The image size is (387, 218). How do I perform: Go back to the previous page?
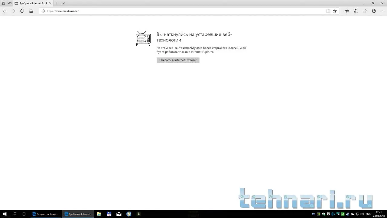[4, 11]
